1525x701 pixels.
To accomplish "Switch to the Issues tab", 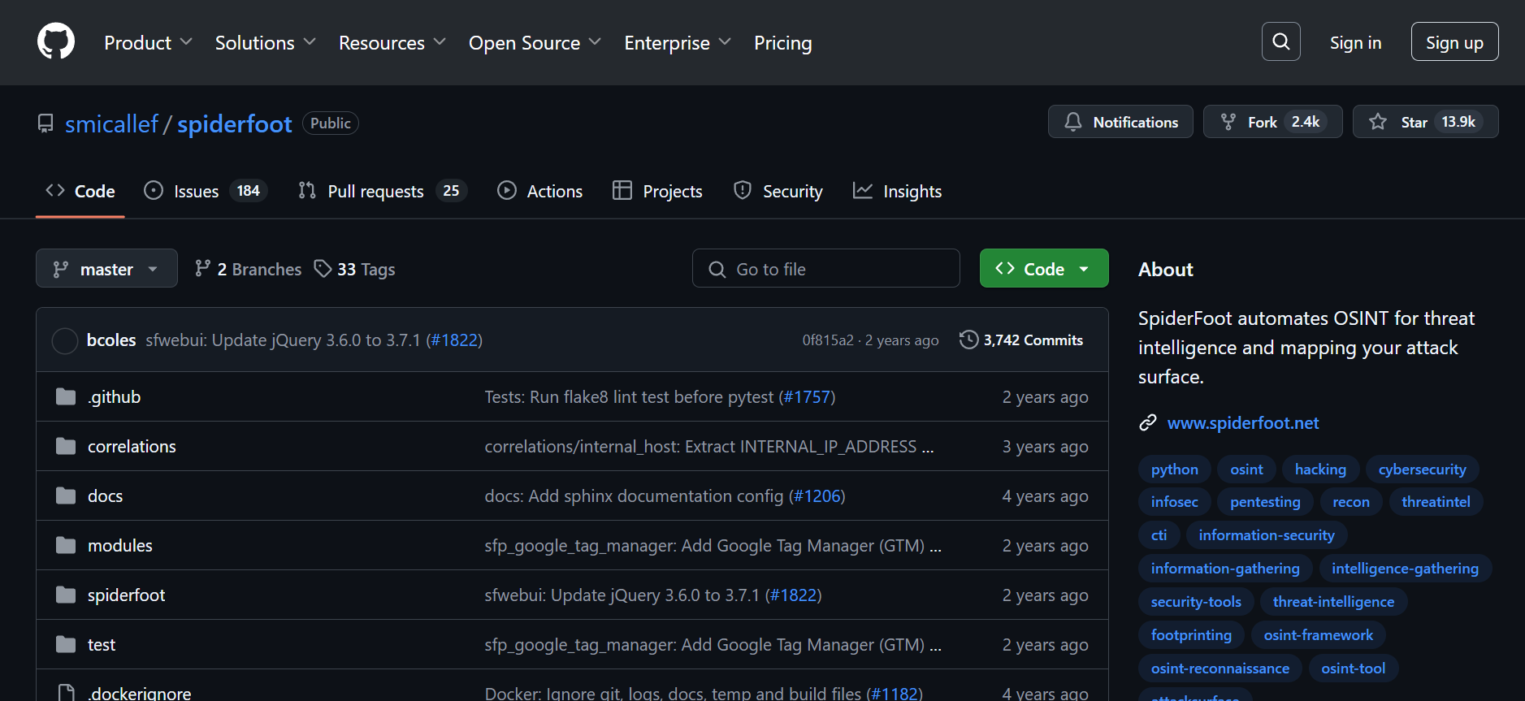I will tap(206, 191).
